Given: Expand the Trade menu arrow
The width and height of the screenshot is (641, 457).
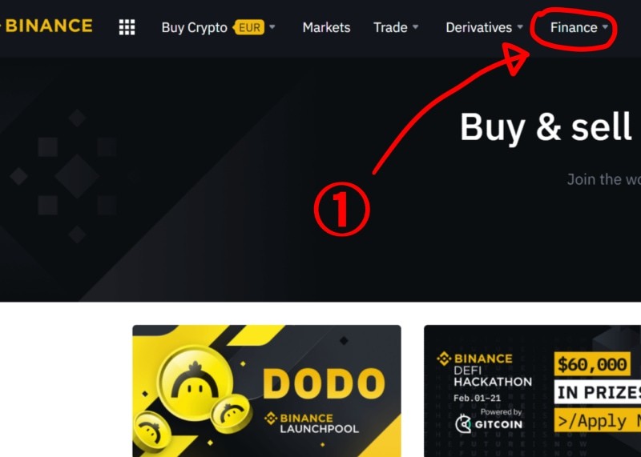Looking at the screenshot, I should 415,27.
